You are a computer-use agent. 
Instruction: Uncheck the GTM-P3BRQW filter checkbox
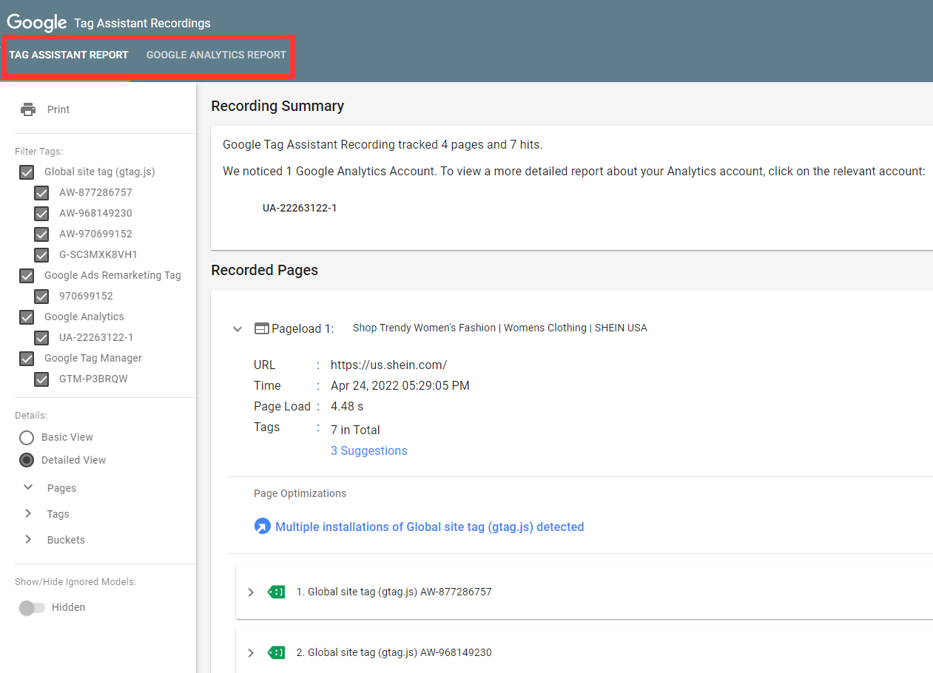click(42, 379)
